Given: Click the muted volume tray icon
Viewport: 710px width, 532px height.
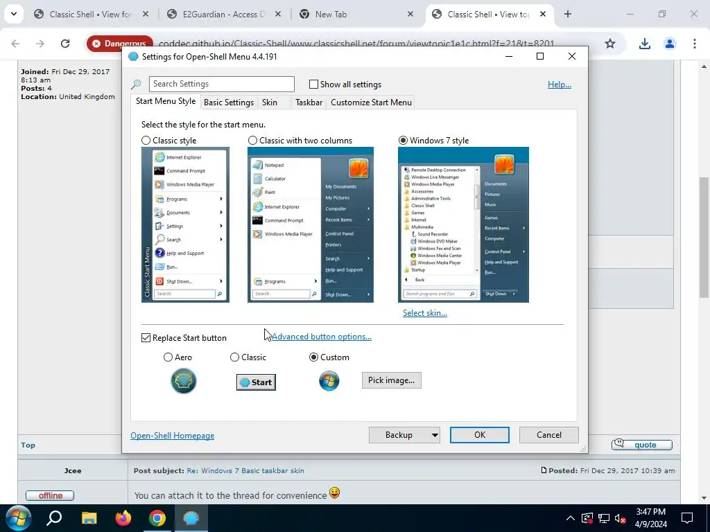Looking at the screenshot, I should tap(621, 518).
